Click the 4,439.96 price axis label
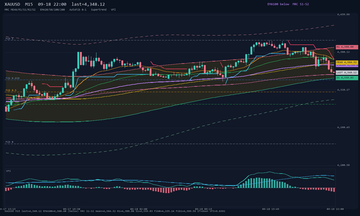The height and width of the screenshot is (216, 360). [x=344, y=14]
